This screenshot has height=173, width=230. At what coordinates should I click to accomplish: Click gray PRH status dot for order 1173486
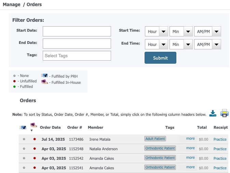tap(24, 139)
